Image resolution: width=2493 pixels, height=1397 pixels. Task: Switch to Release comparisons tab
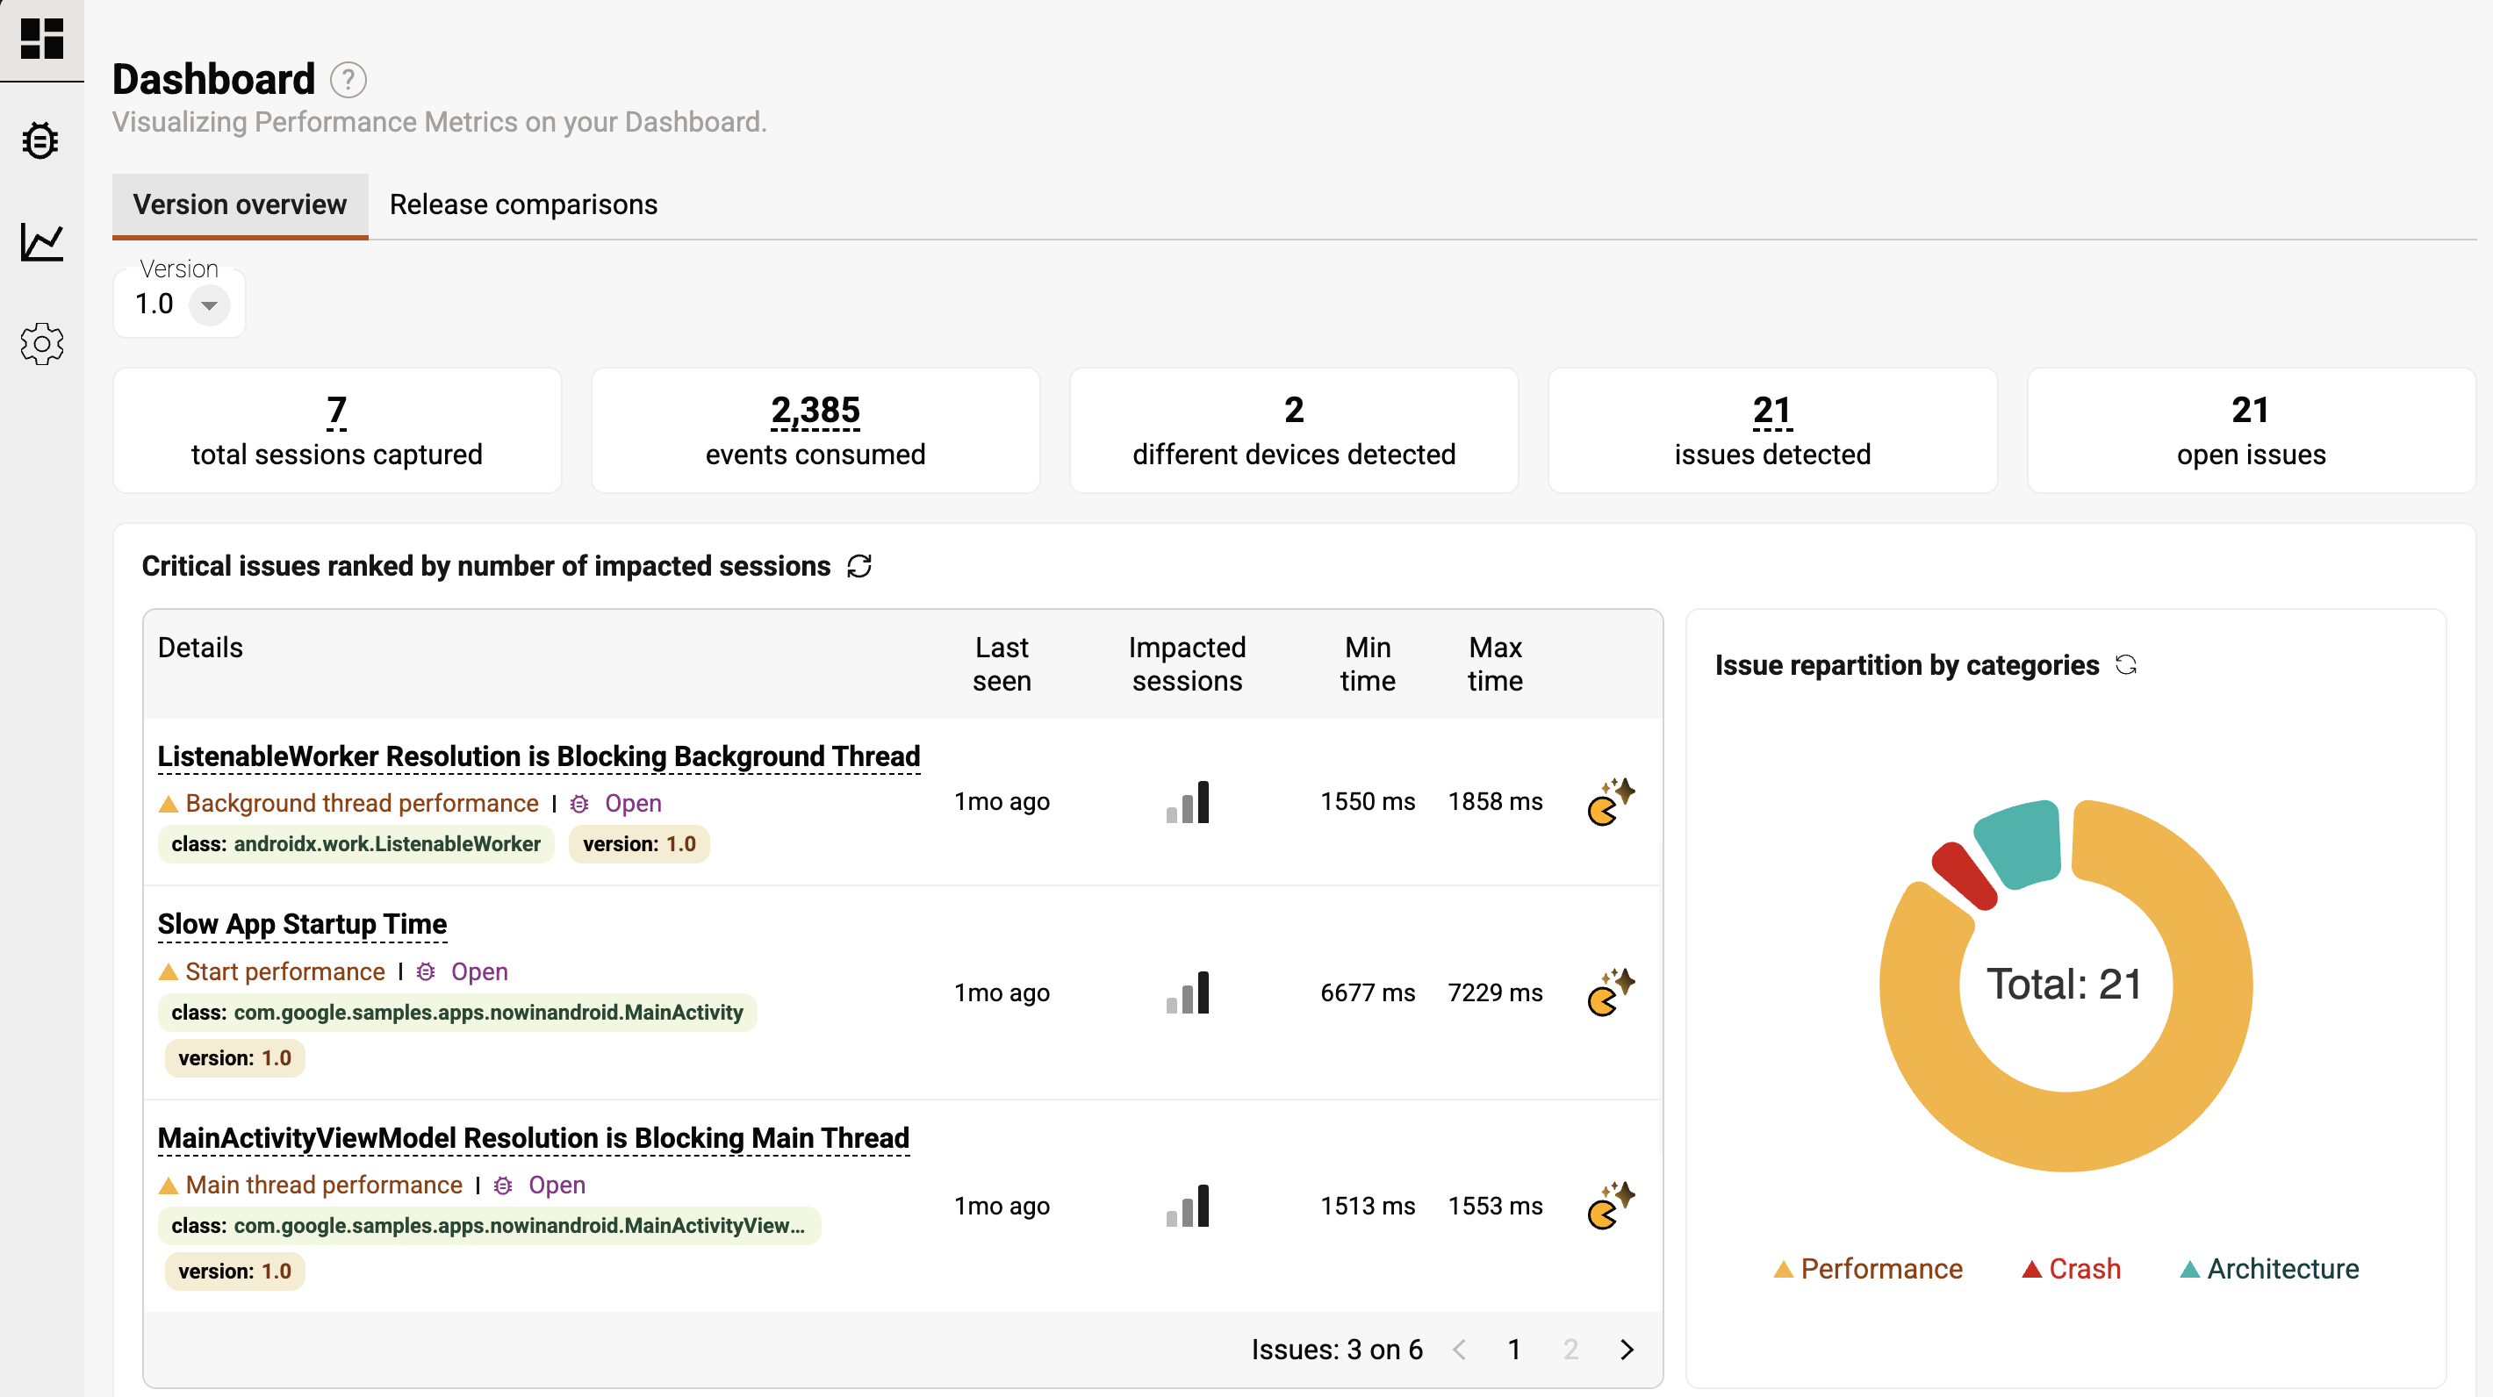tap(522, 205)
